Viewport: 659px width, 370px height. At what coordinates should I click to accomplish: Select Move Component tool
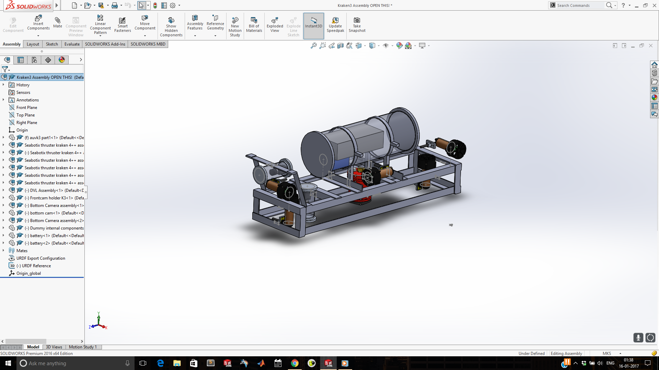point(145,22)
